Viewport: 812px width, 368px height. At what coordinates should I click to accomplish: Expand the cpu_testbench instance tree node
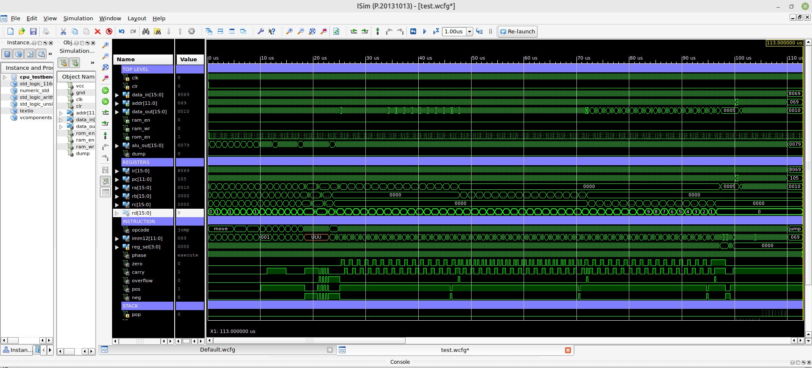pos(5,77)
